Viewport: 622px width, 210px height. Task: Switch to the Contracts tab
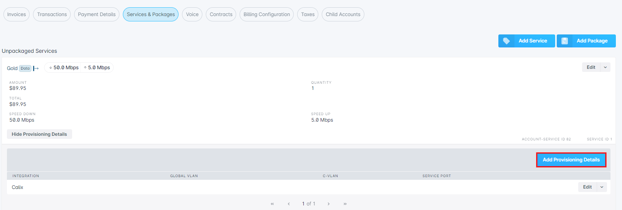click(221, 15)
